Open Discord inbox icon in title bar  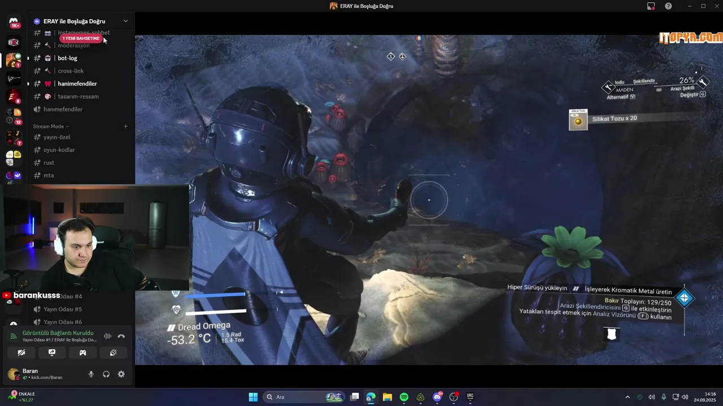[651, 6]
